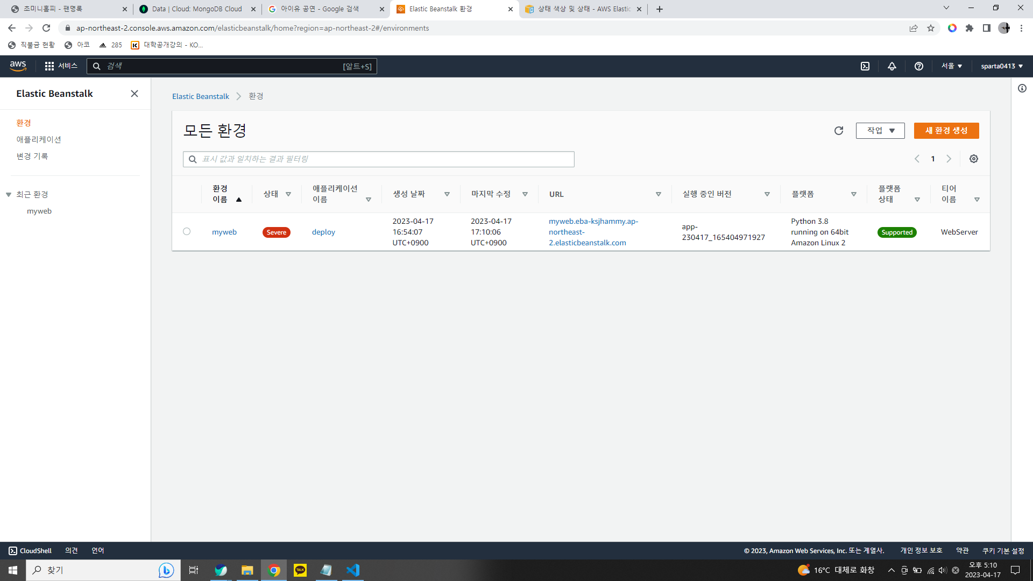Screen dimensions: 1033x581
Task: Open table preferences gear
Action: tap(973, 159)
